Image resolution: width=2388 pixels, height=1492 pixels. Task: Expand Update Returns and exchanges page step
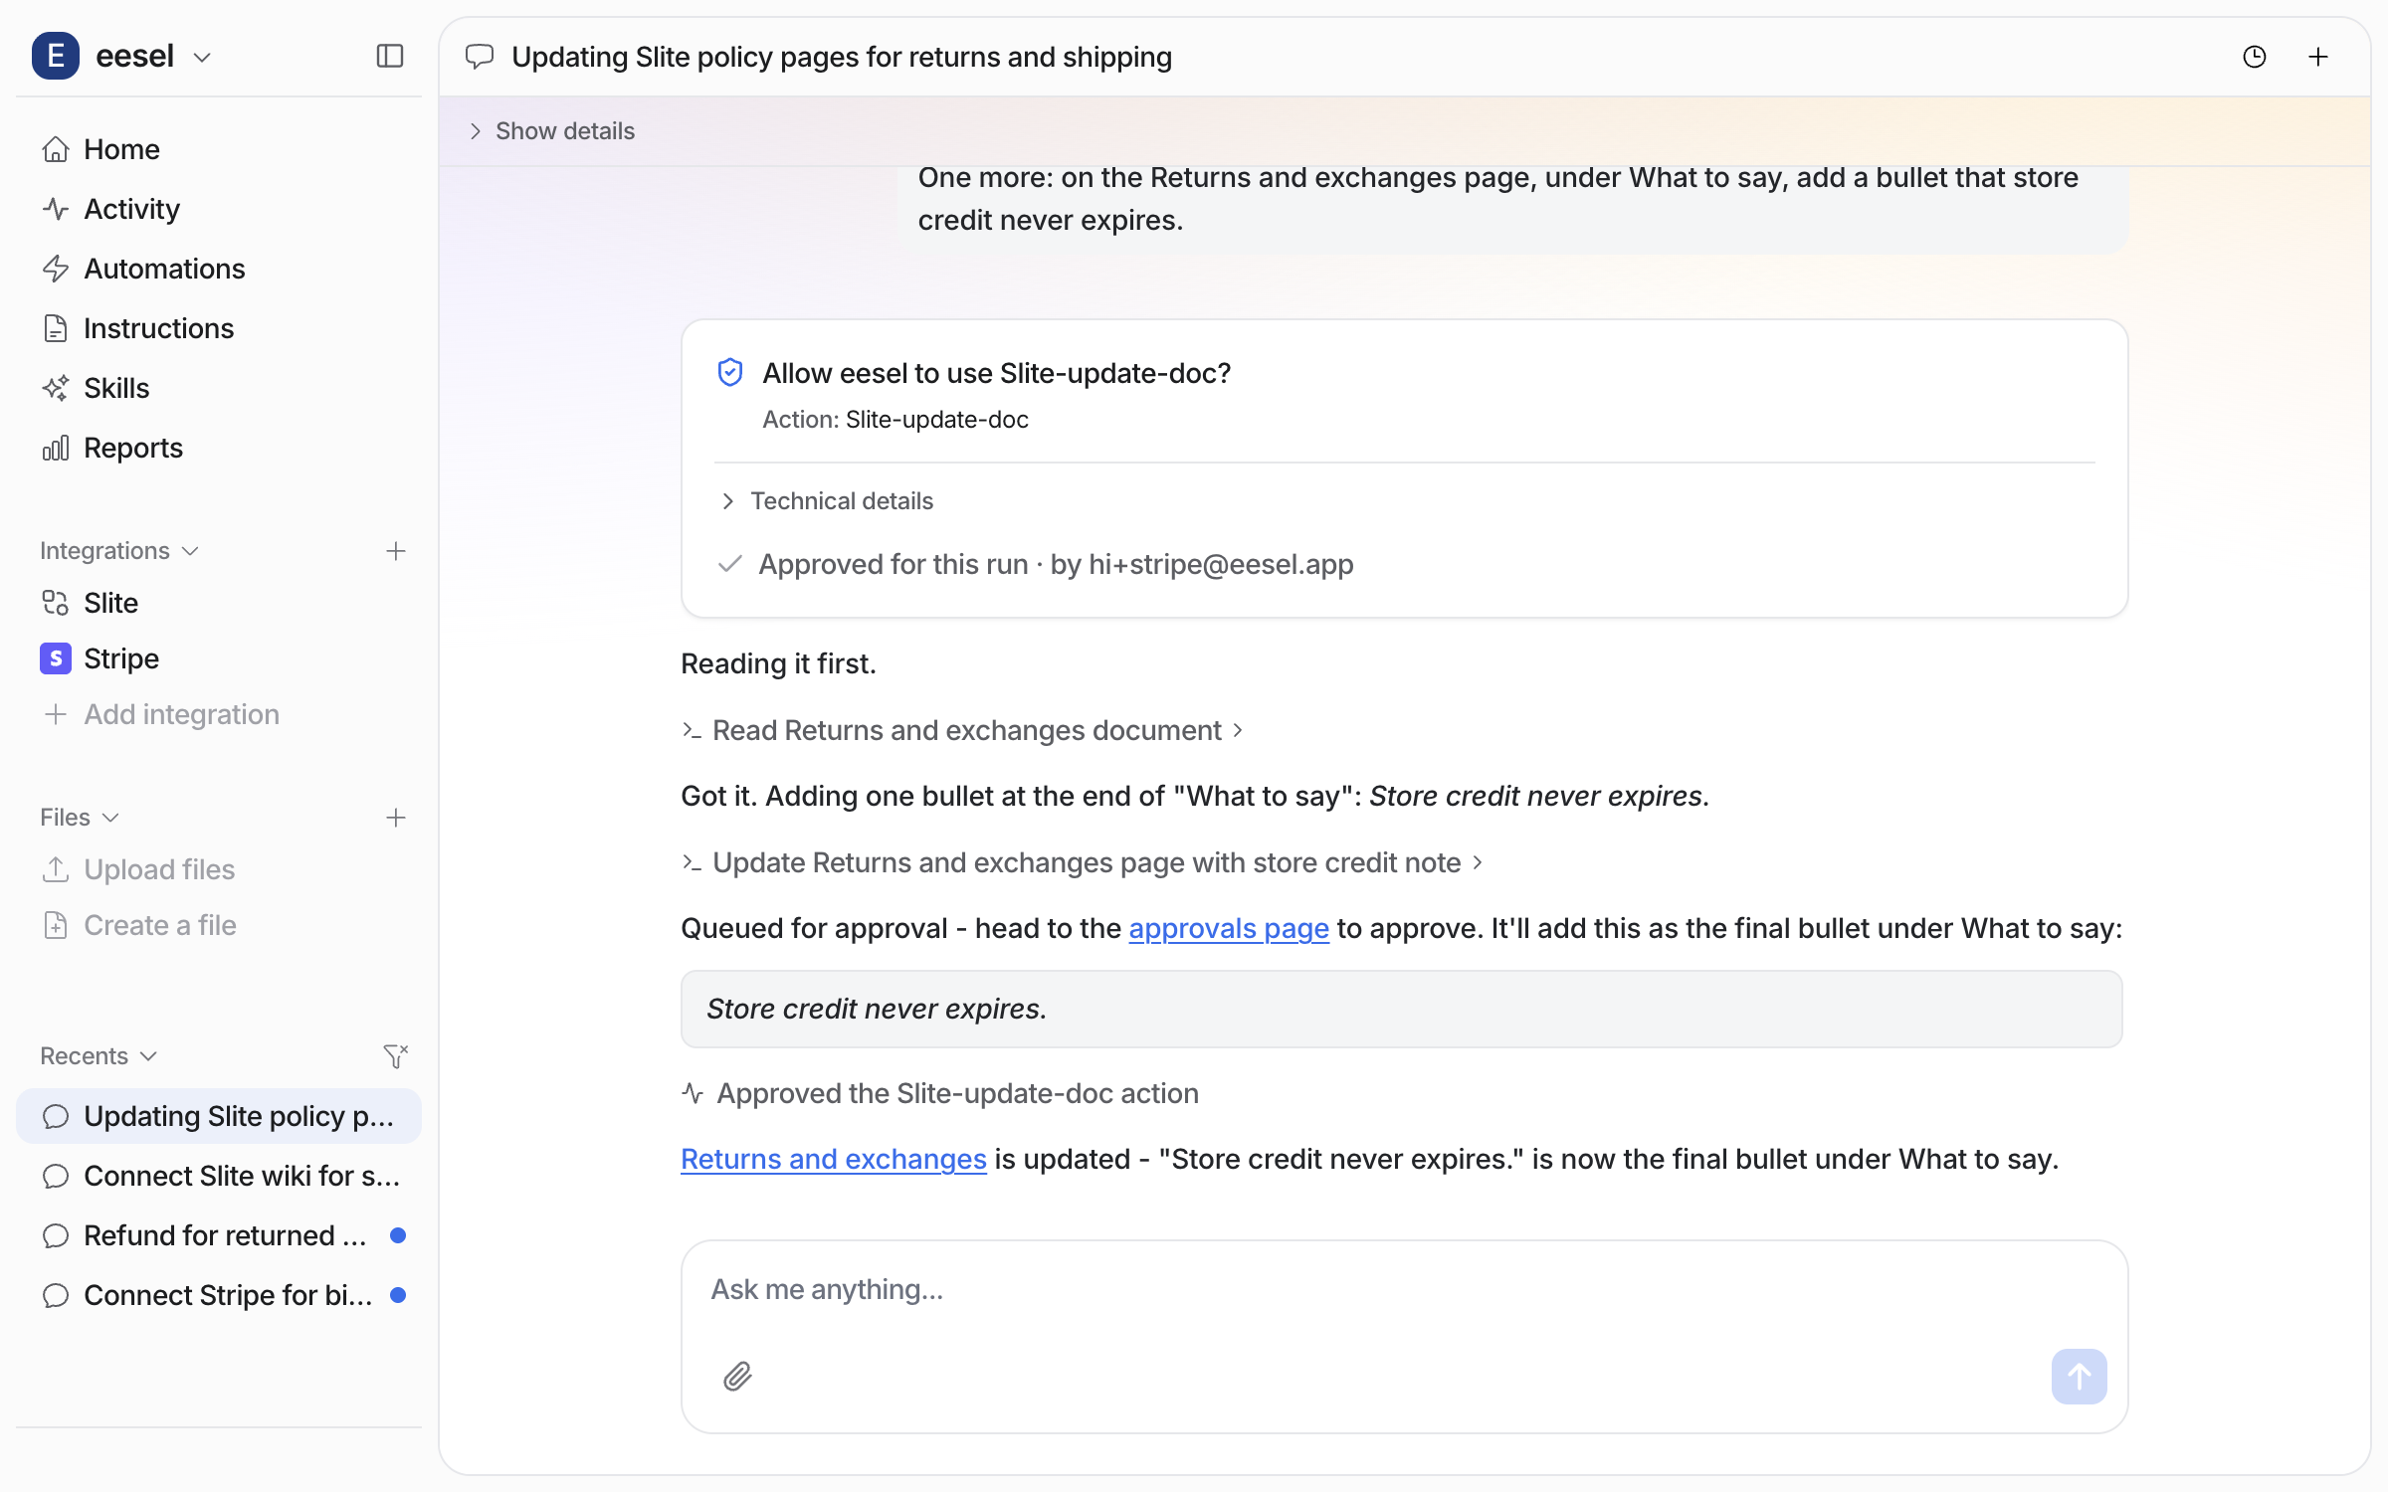(1083, 862)
